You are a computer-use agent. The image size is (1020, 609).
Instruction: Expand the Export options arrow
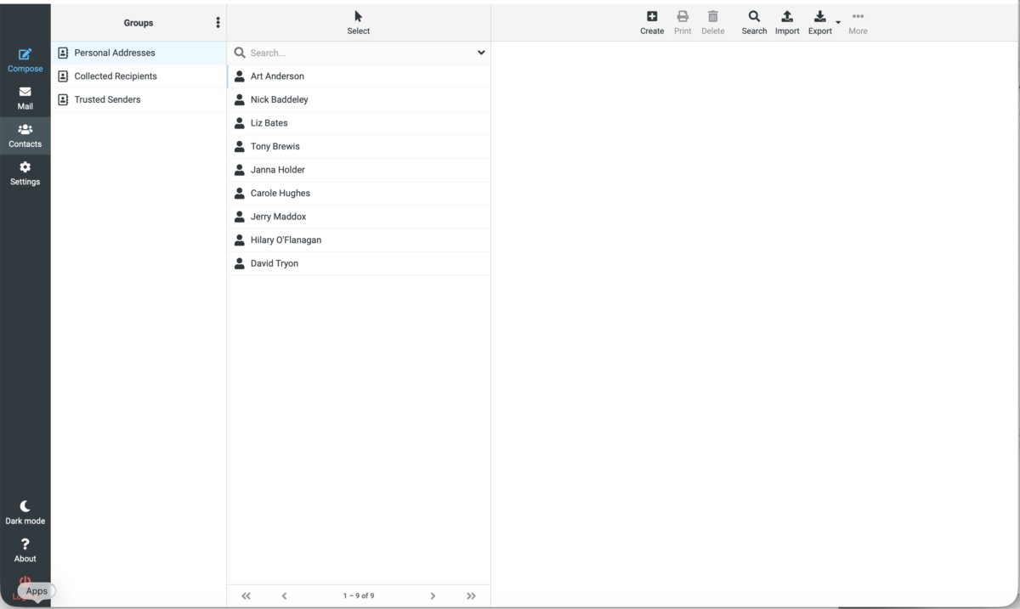point(838,22)
